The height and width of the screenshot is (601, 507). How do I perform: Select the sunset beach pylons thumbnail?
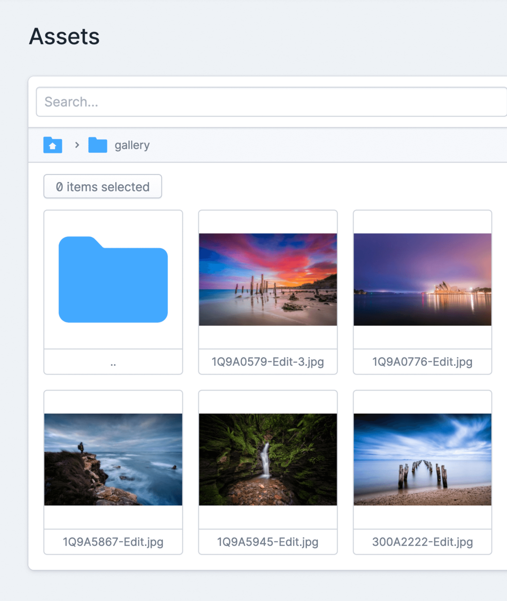point(267,279)
